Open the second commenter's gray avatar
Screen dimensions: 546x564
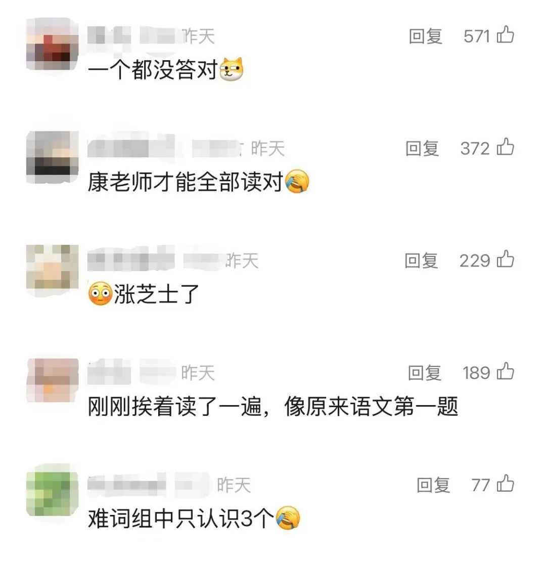53,157
